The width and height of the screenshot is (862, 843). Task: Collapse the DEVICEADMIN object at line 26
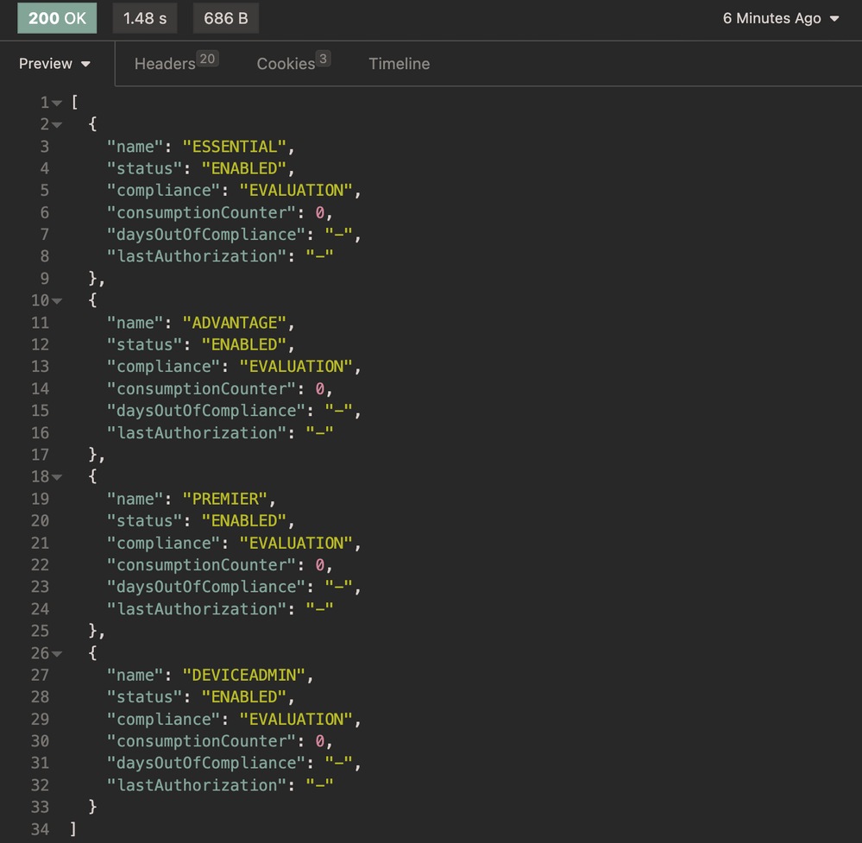click(57, 653)
